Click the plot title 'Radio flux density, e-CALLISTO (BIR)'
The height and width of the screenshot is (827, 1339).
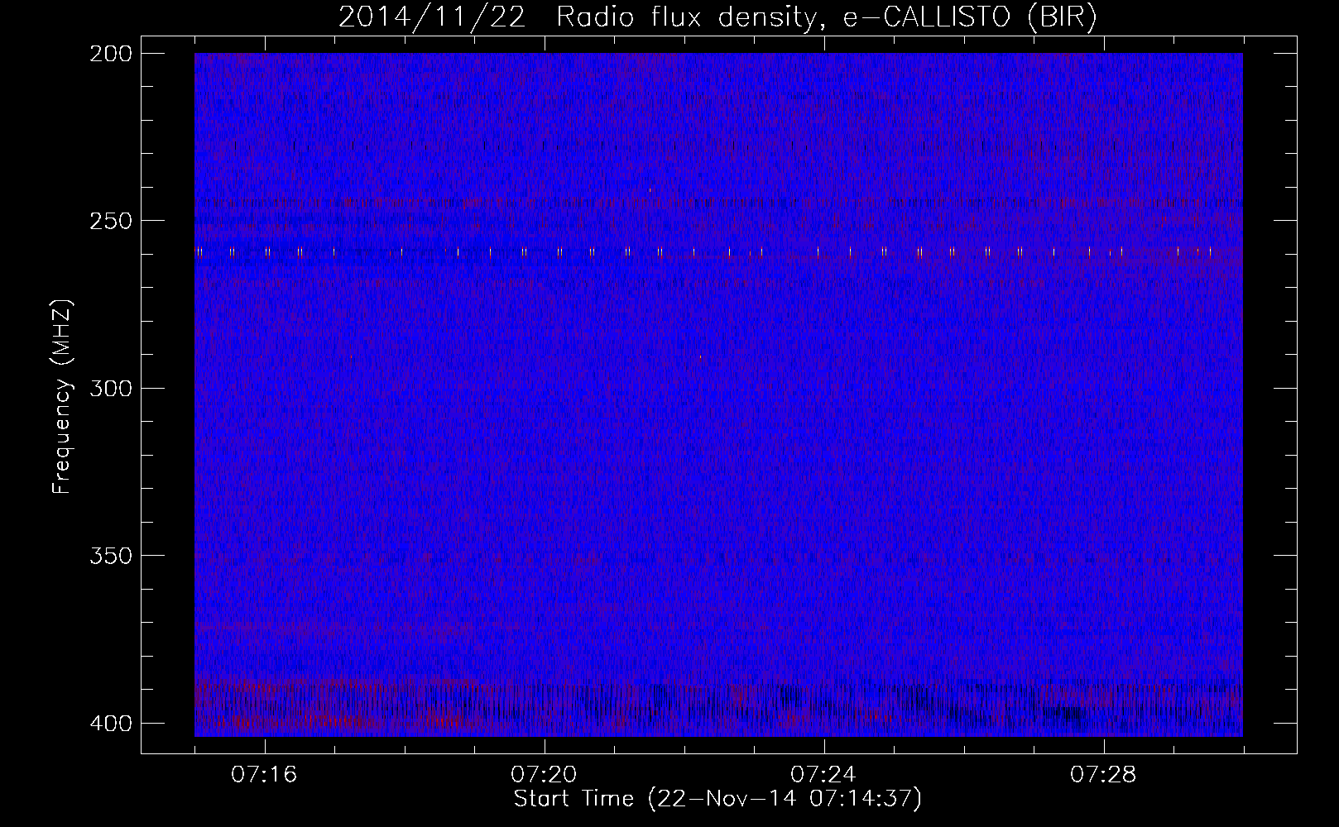coord(826,17)
